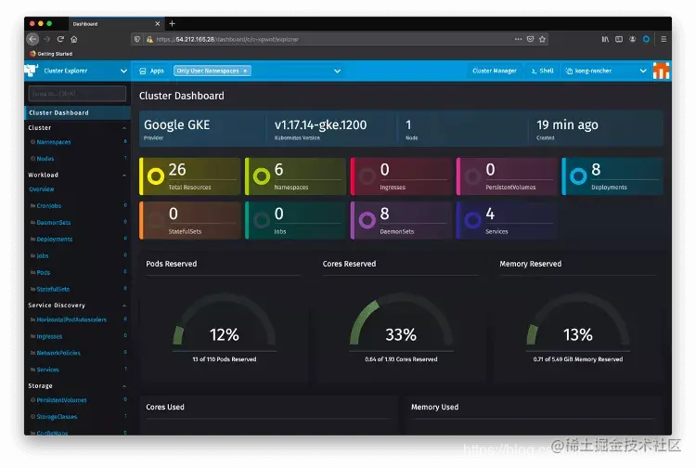Click the Jump to search field
This screenshot has width=696, height=468.
tap(77, 93)
